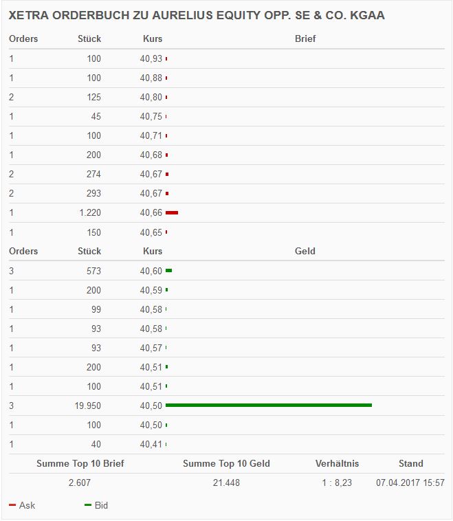Click the green bar beside price 40,60
The image size is (453, 521).
[168, 271]
